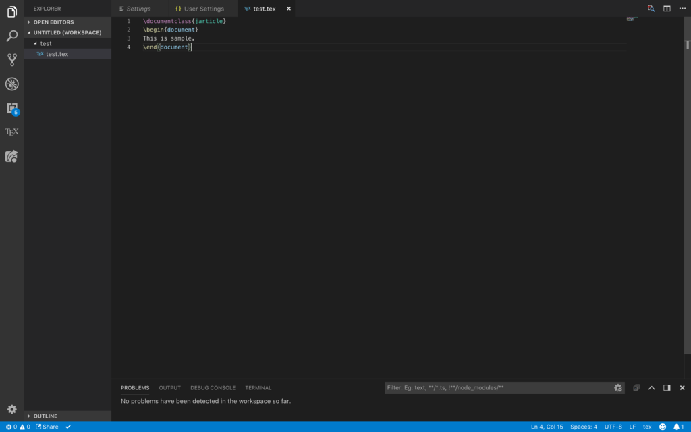Close the bottom panel
The height and width of the screenshot is (432, 691).
(x=682, y=388)
